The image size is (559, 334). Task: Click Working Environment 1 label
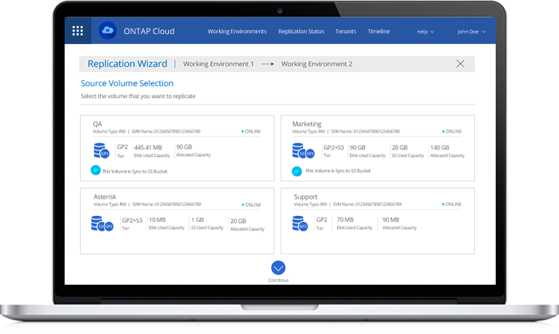point(218,64)
